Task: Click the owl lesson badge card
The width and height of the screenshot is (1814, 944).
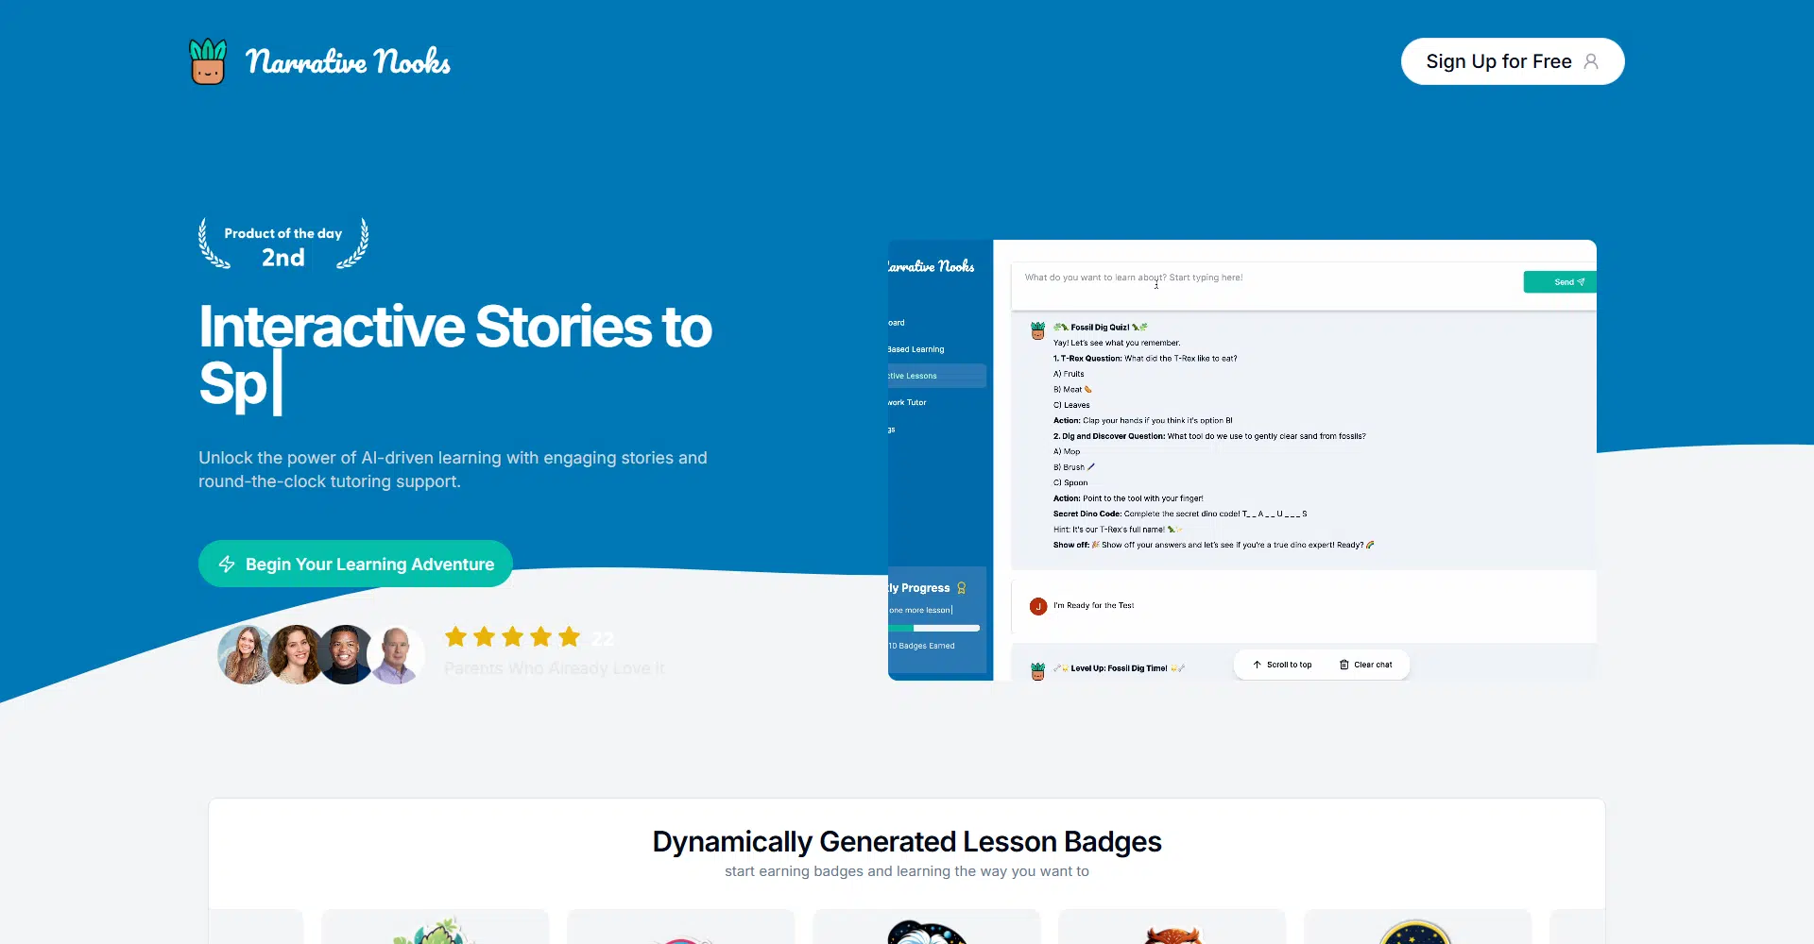Action: click(1172, 930)
